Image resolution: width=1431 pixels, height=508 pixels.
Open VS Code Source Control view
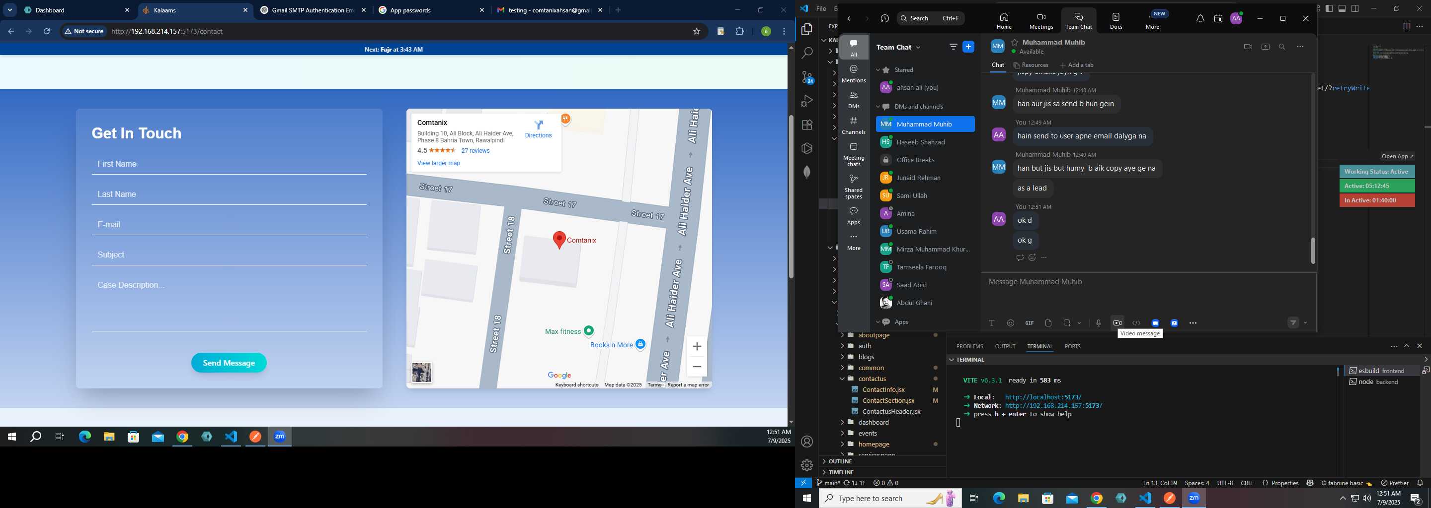click(x=807, y=77)
